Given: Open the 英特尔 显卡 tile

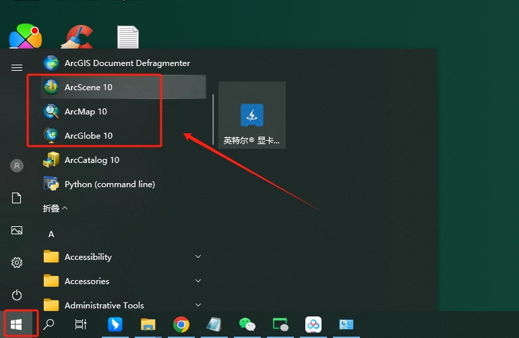Looking at the screenshot, I should 252,114.
